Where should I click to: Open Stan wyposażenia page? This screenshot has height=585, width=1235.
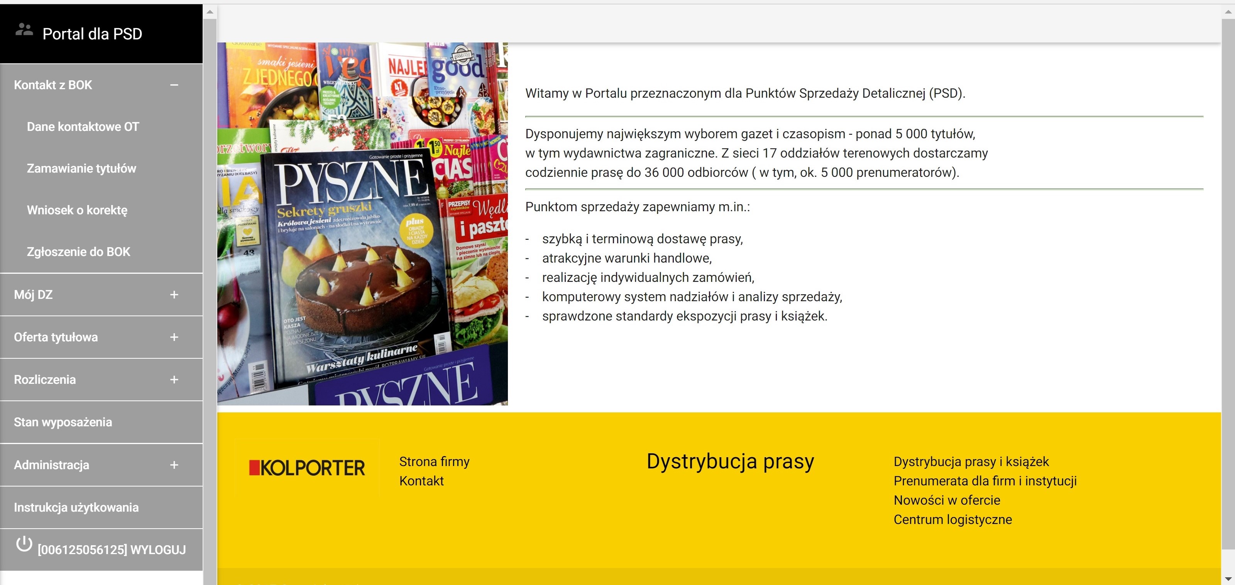[63, 422]
